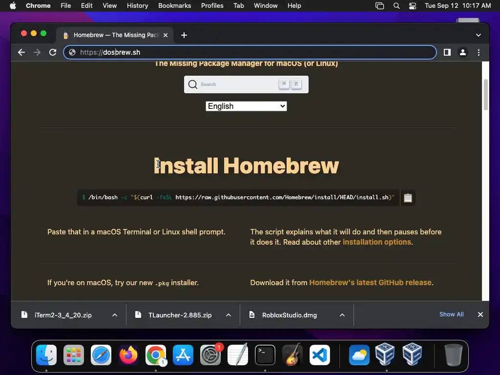Click the magnifier icon in search box

click(x=192, y=84)
